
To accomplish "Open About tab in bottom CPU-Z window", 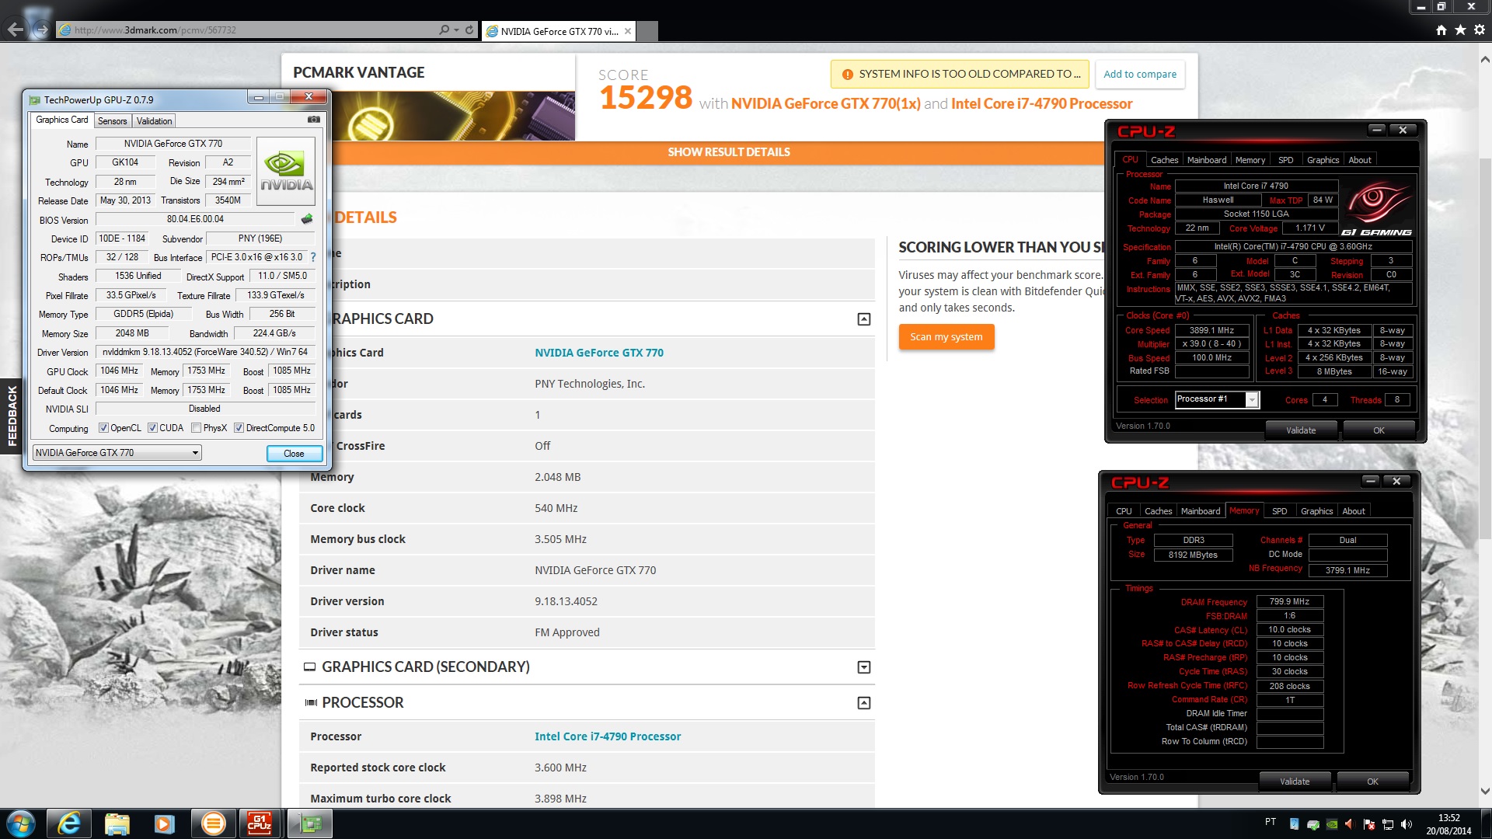I will click(1354, 511).
